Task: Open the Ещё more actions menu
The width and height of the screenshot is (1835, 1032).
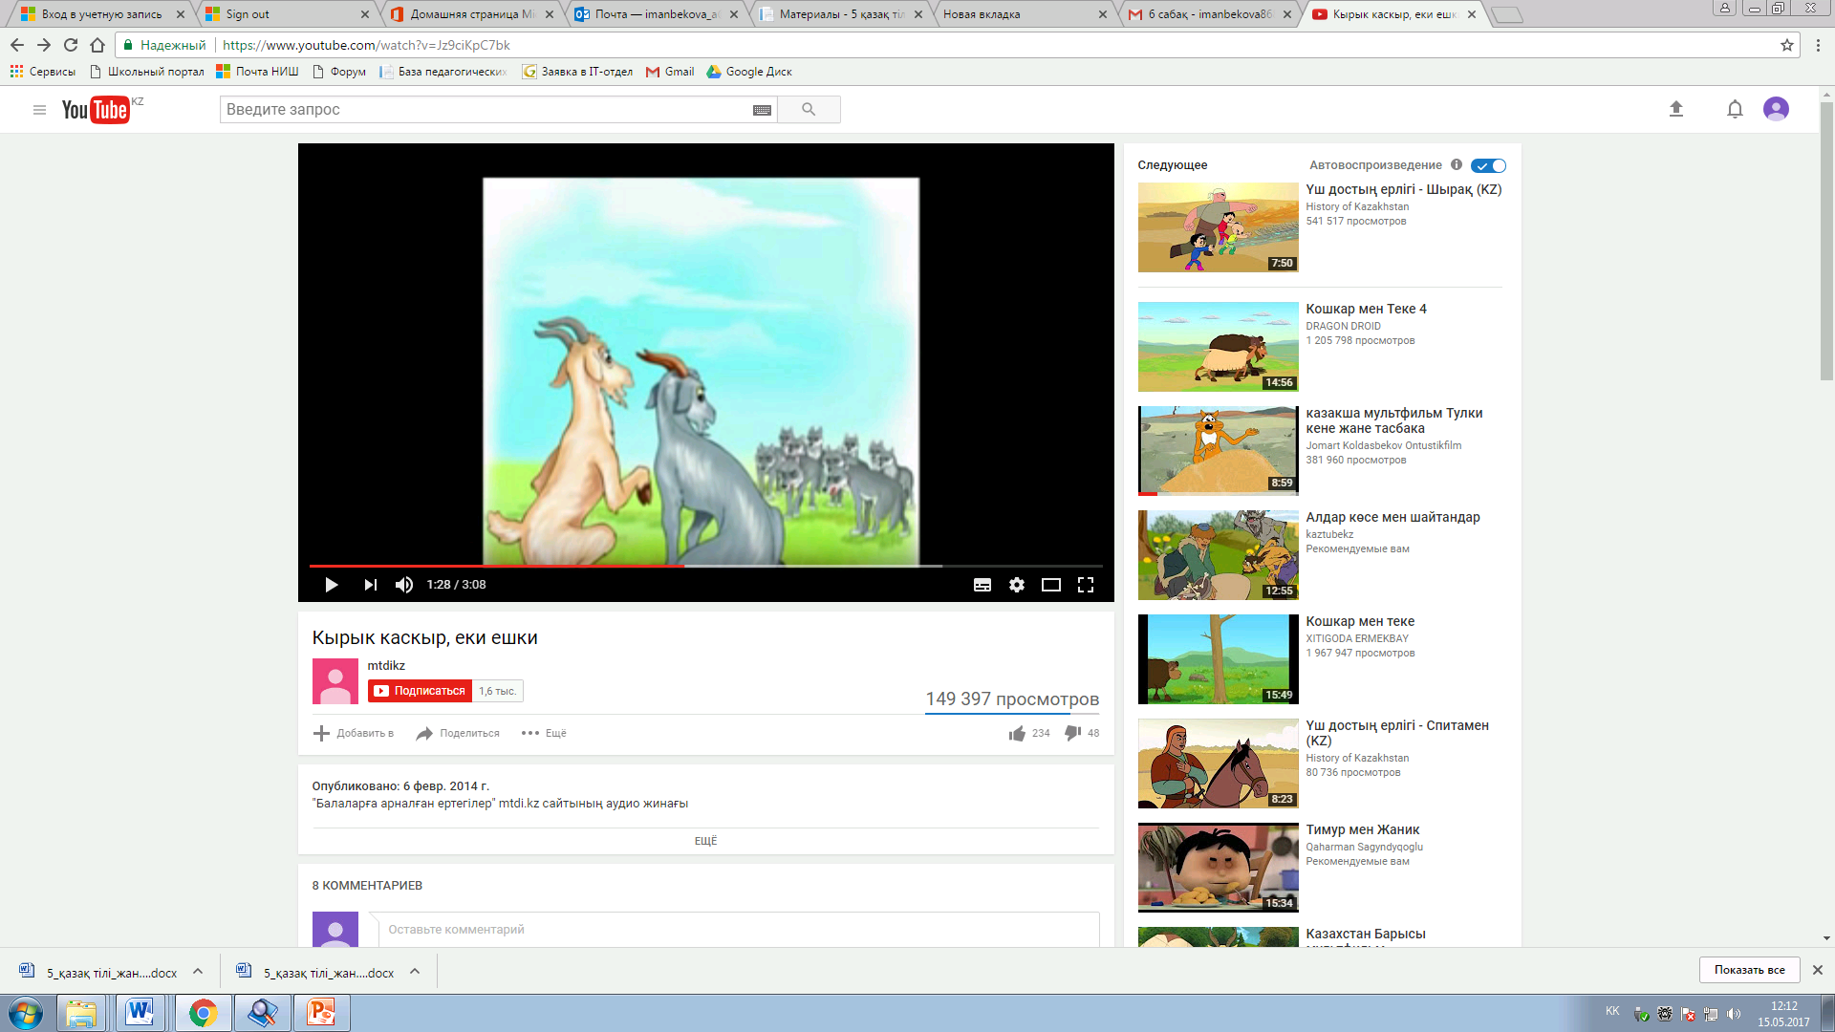Action: click(x=544, y=733)
